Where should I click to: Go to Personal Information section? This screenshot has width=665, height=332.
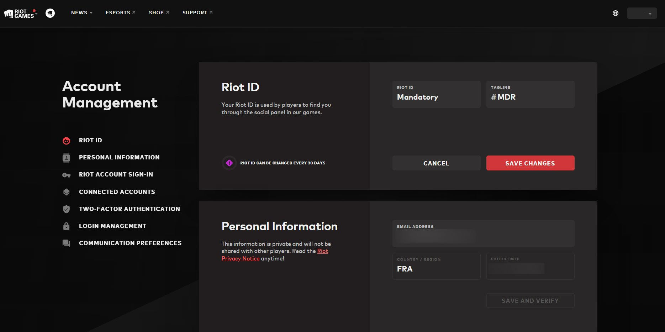pyautogui.click(x=119, y=157)
